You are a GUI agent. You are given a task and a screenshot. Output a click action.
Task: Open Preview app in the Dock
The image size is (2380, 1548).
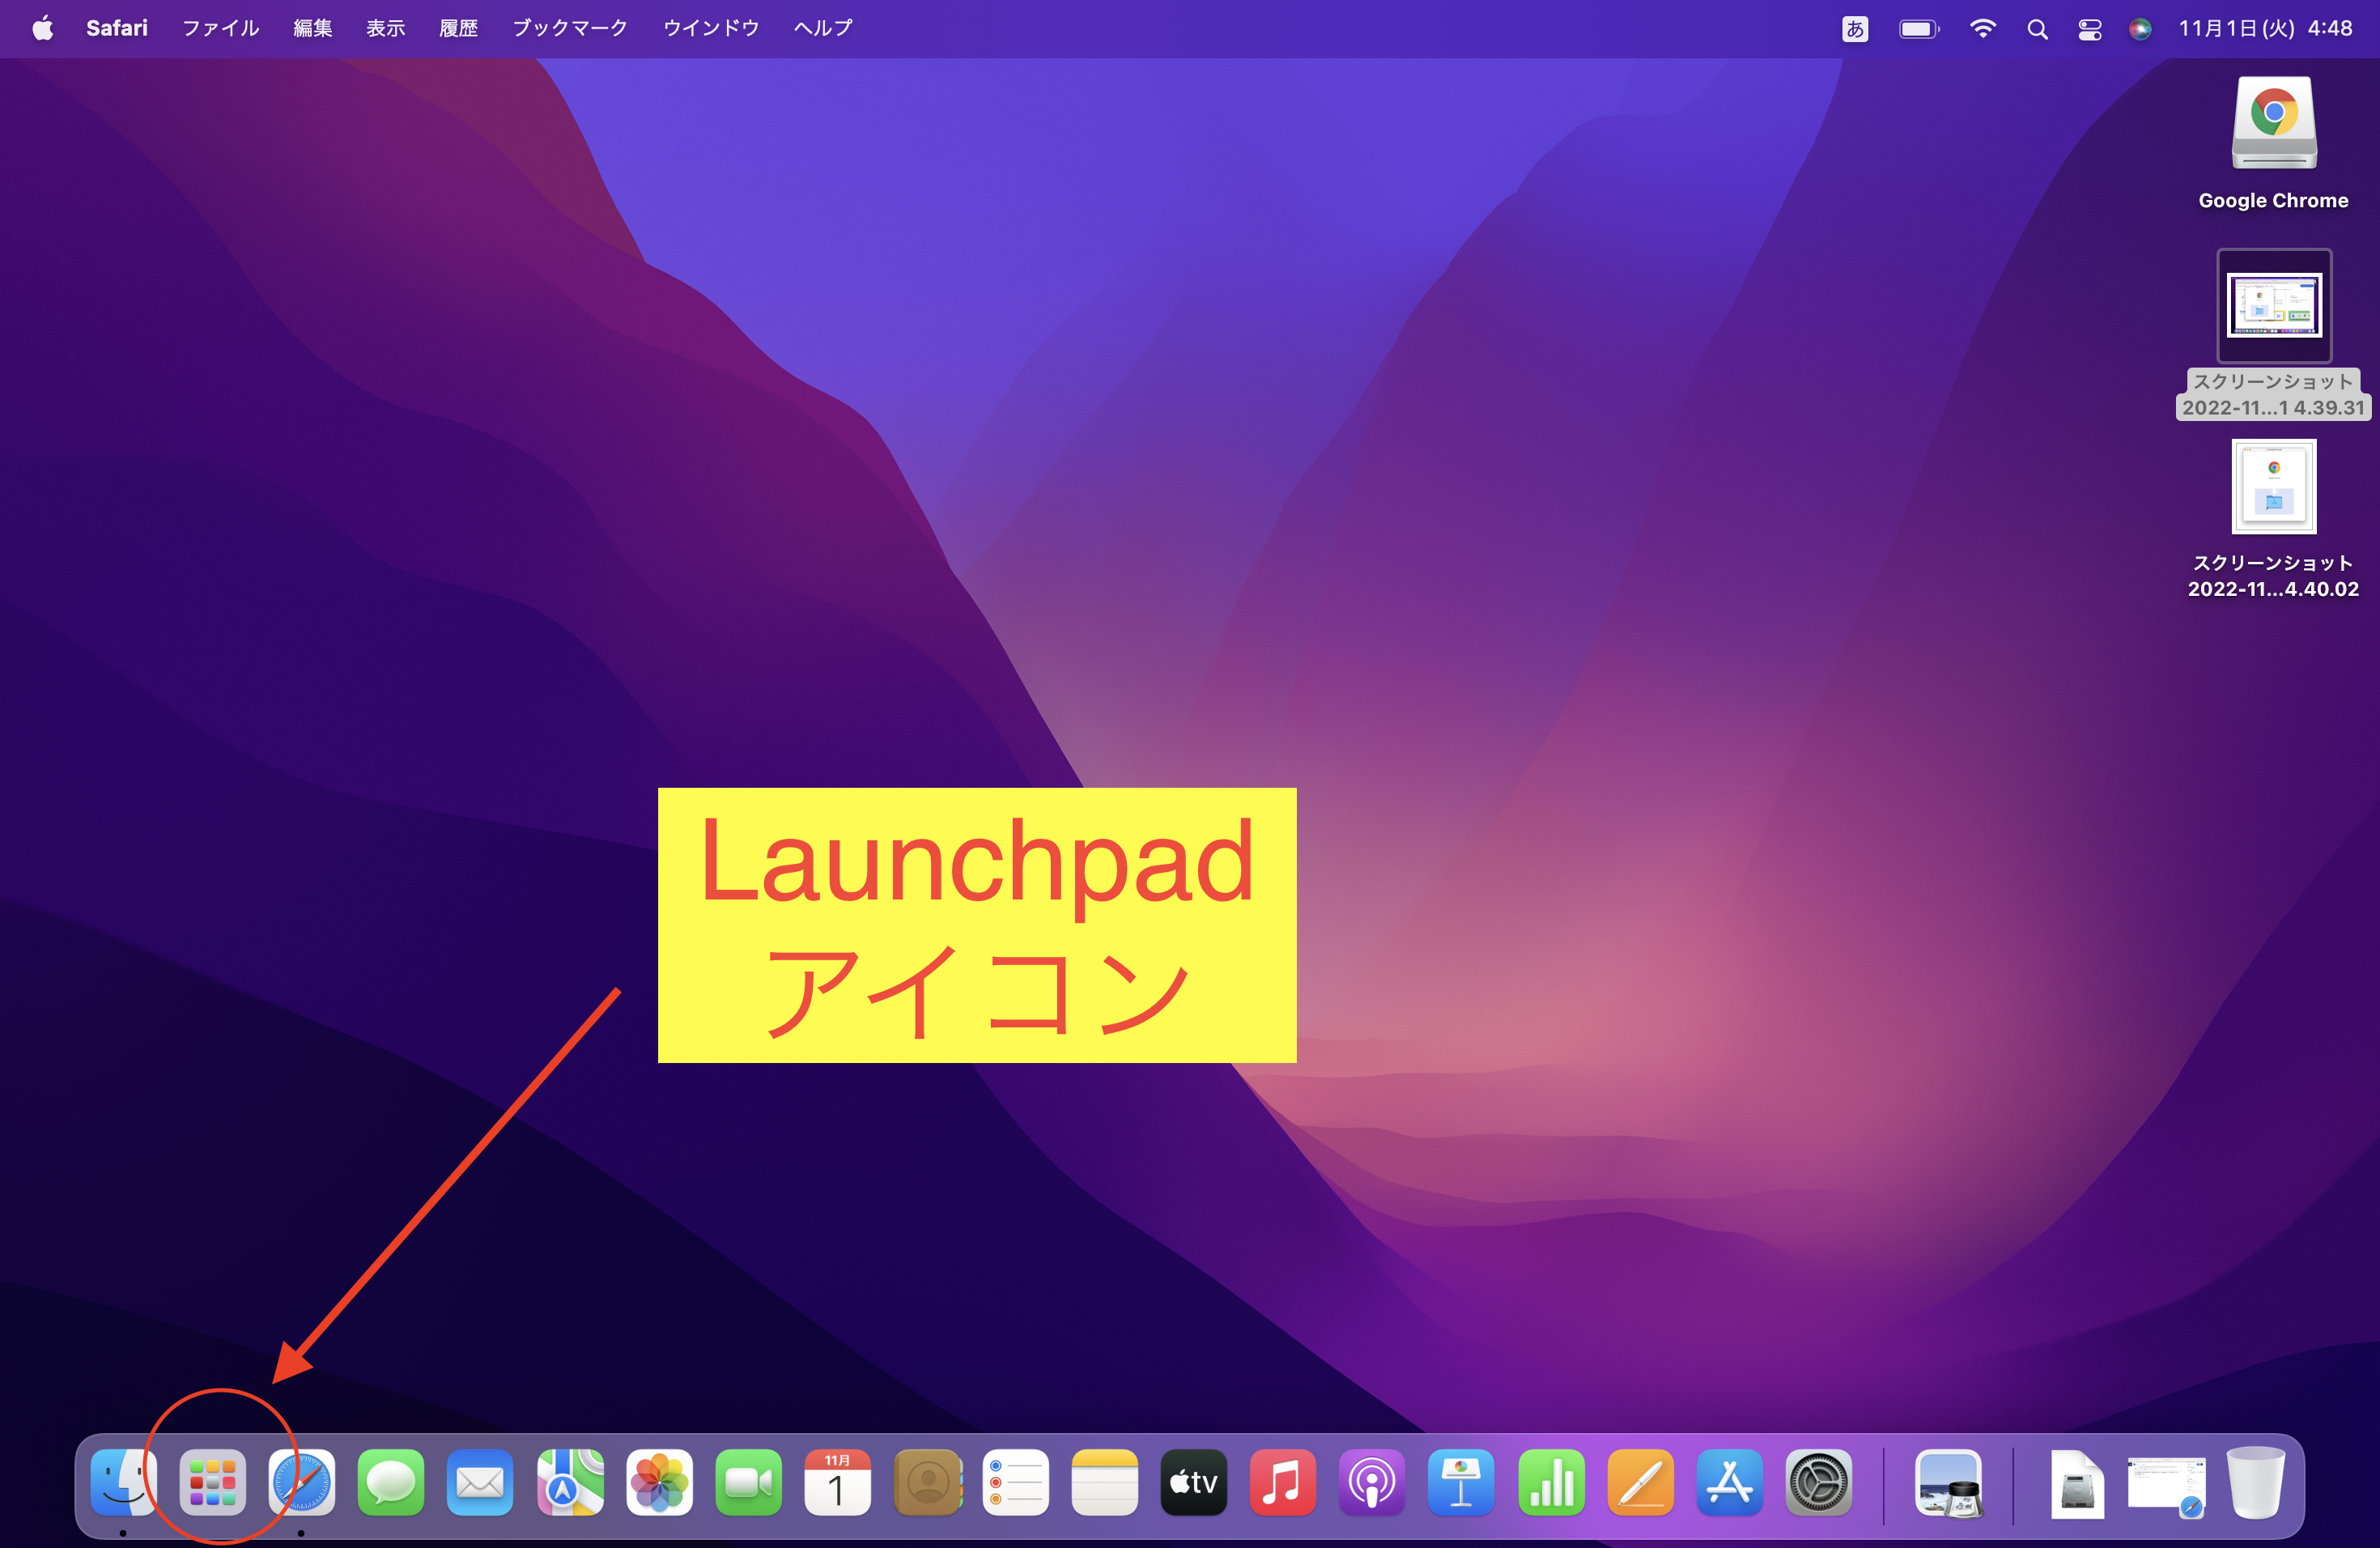(1949, 1484)
